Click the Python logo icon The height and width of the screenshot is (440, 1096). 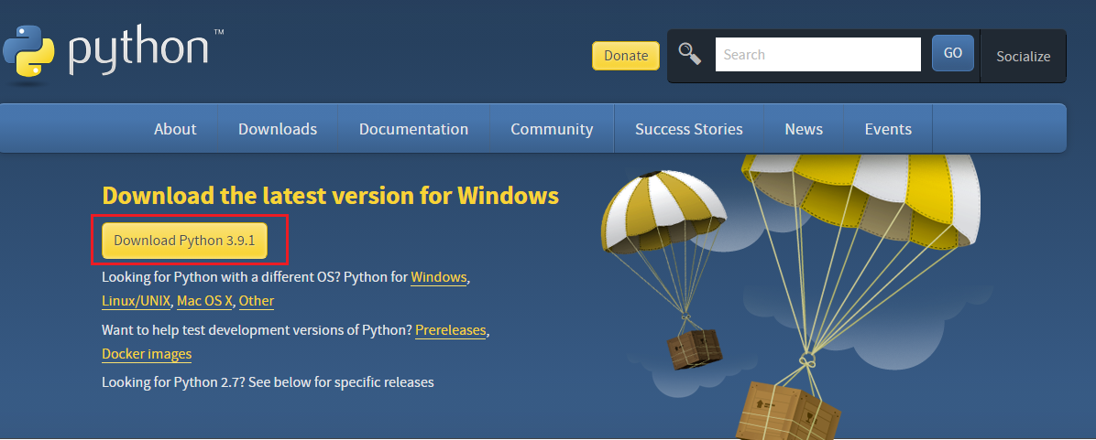coord(28,50)
